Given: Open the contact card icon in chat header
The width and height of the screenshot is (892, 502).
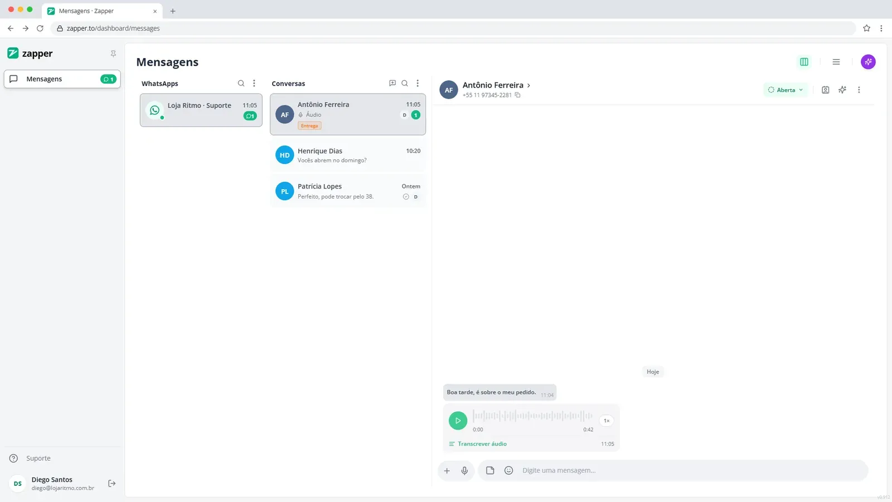Looking at the screenshot, I should (x=826, y=90).
